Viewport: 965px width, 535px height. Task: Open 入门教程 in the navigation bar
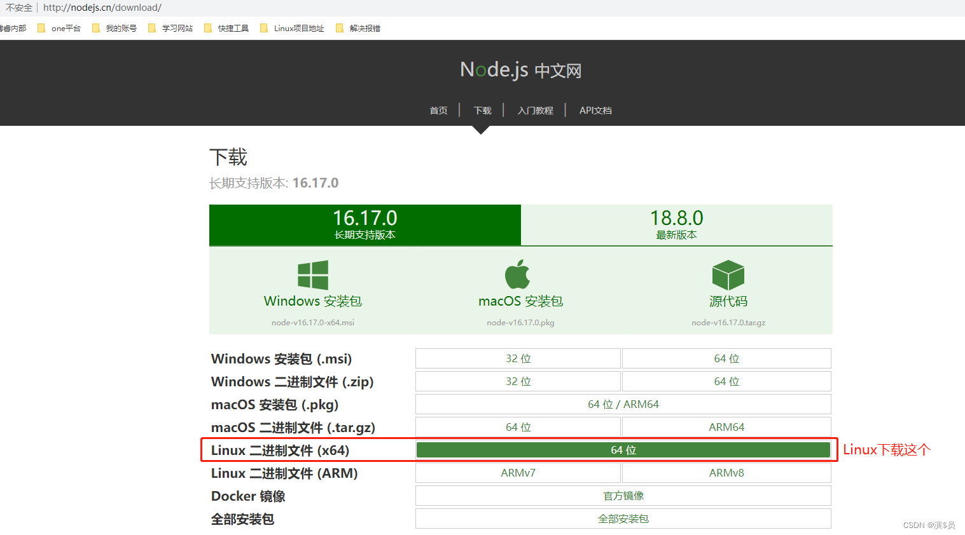click(x=535, y=111)
